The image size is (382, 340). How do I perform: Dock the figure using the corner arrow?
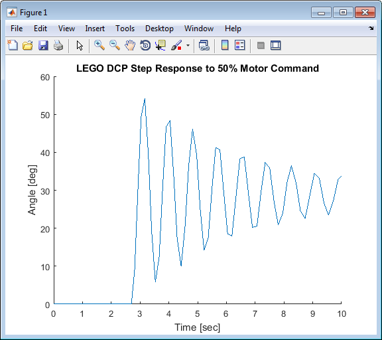coord(371,29)
